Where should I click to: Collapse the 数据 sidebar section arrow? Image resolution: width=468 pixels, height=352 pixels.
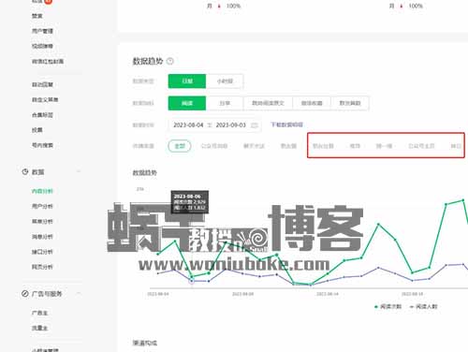pyautogui.click(x=79, y=171)
